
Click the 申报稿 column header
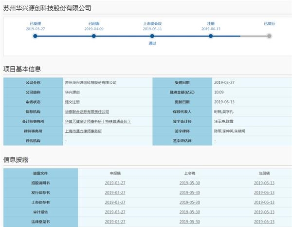pos(115,173)
